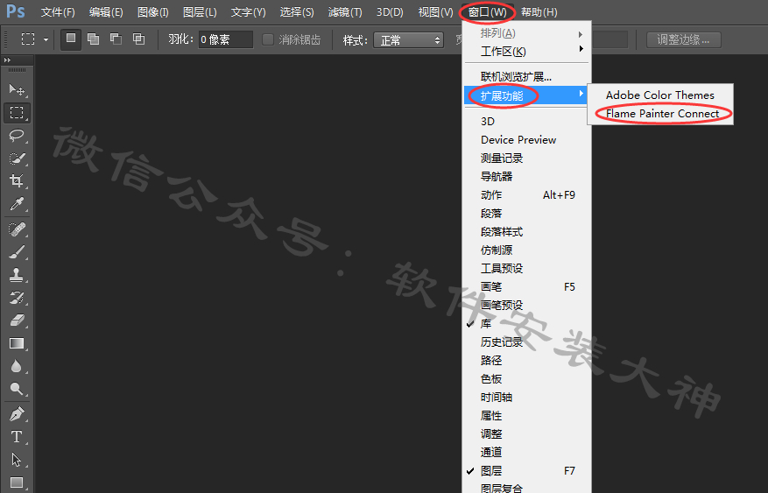Show the 段落 panel
Viewport: 768px width, 493px height.
pyautogui.click(x=526, y=214)
